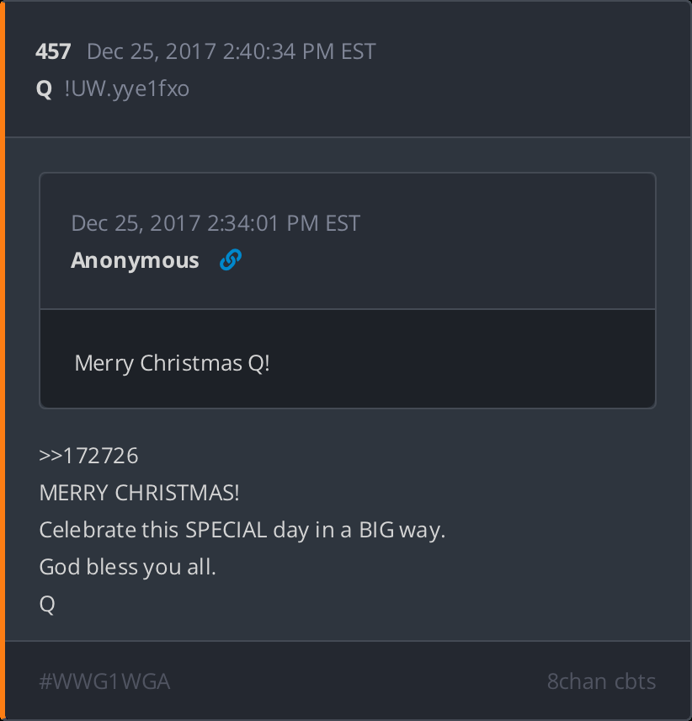The width and height of the screenshot is (692, 721).
Task: Click the "MERRY CHRISTMAS!" line
Action: click(139, 493)
